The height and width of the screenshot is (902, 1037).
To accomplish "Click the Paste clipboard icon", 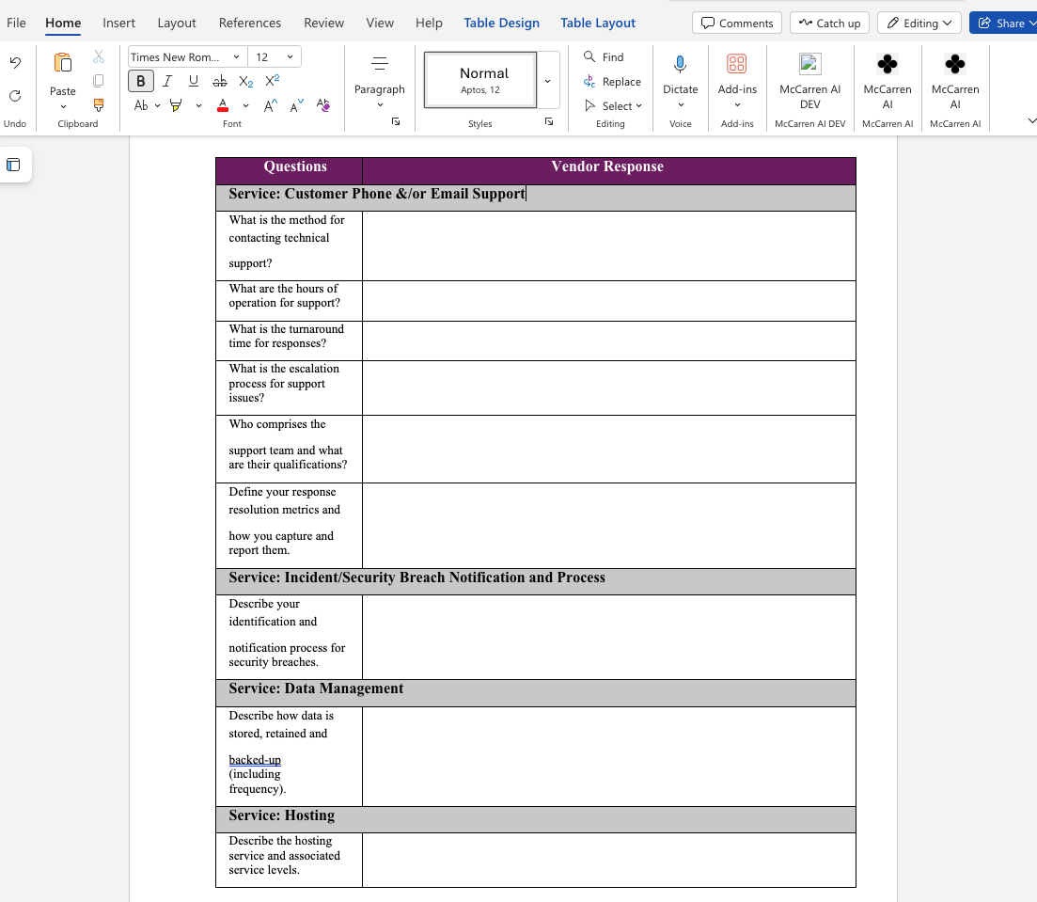I will (x=63, y=64).
